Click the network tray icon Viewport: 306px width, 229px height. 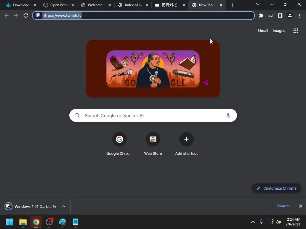tap(271, 222)
